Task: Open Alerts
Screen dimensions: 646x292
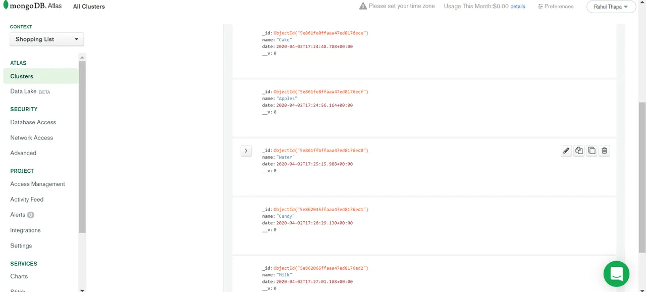Action: click(x=18, y=215)
